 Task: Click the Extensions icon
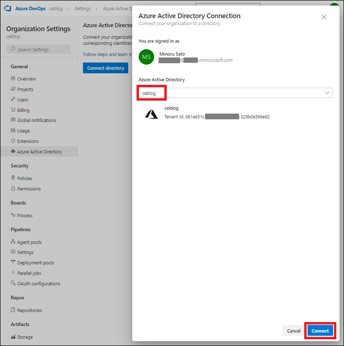click(13, 141)
